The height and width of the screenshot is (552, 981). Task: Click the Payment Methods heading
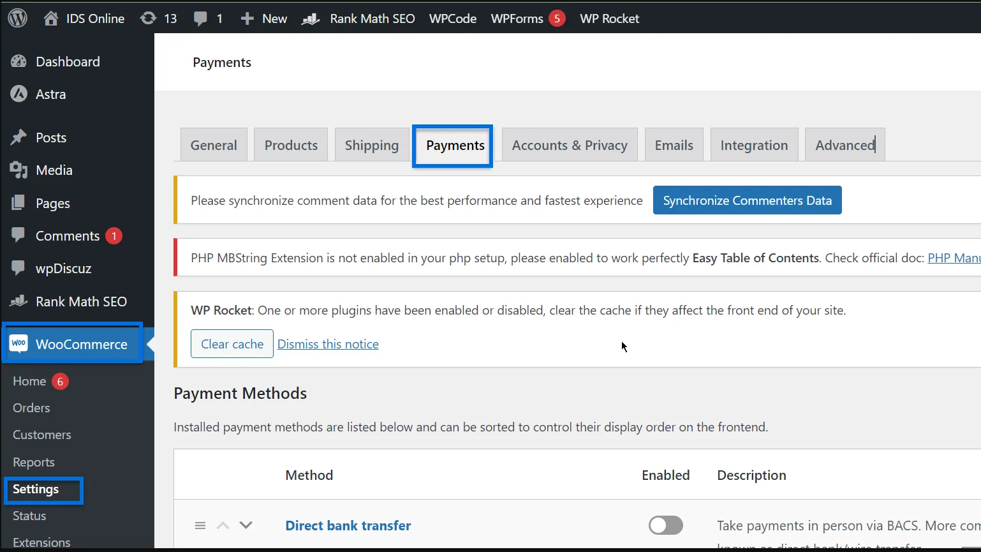(x=240, y=393)
